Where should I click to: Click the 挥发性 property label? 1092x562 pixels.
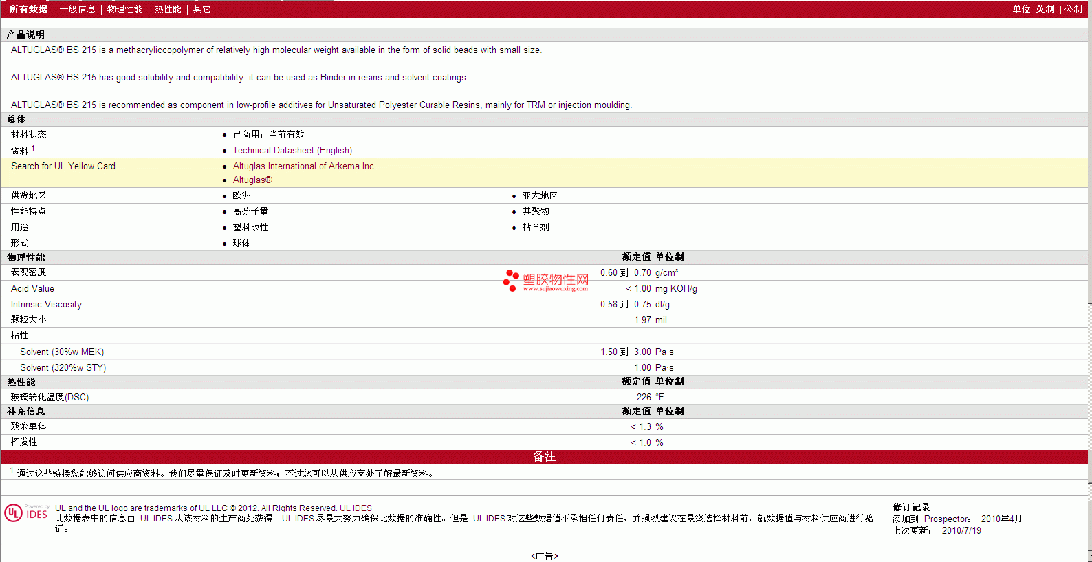tap(24, 442)
